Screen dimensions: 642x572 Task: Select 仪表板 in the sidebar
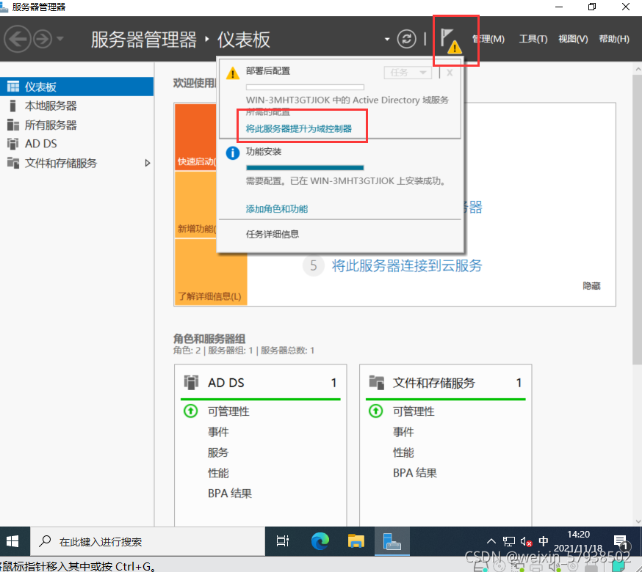(x=76, y=87)
